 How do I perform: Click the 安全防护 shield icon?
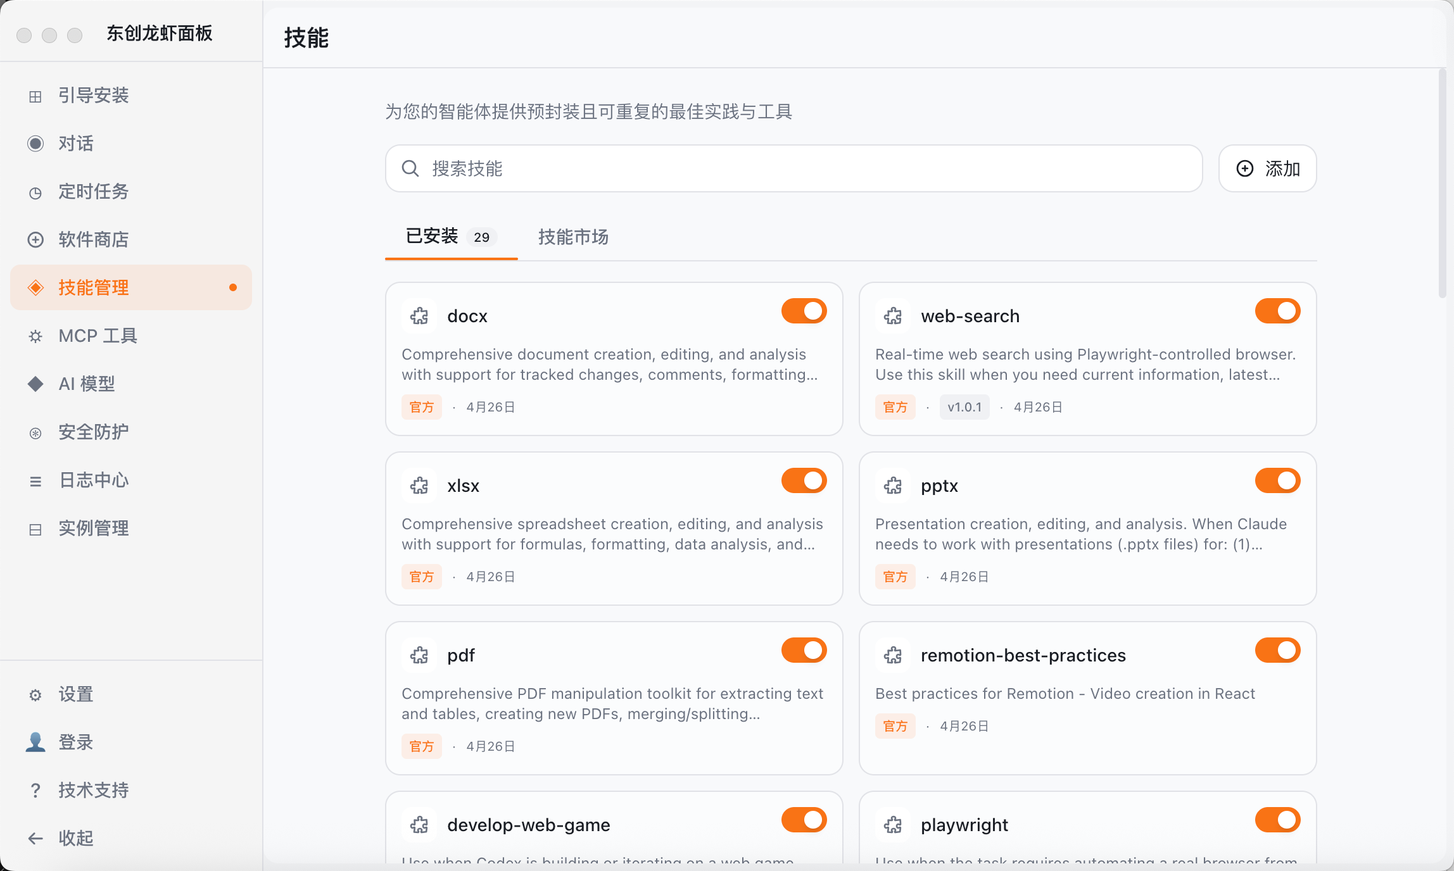coord(35,433)
